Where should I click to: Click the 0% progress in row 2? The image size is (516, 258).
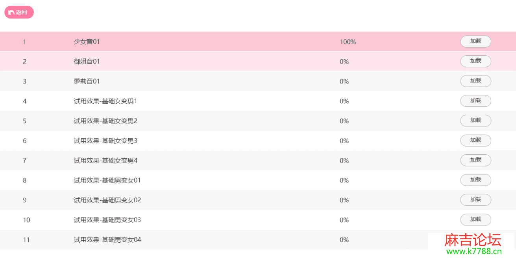344,62
